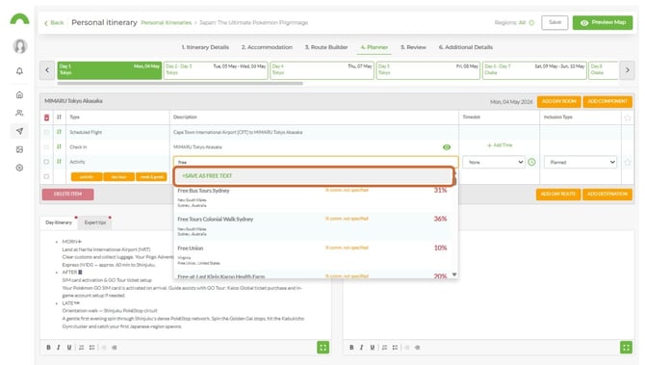The image size is (645, 365).
Task: Click the star icon on the Activity row
Action: coord(628,162)
